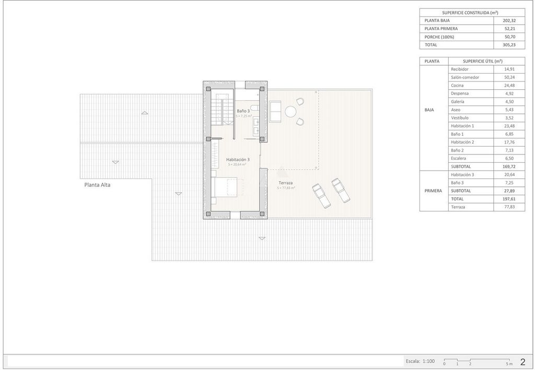Select the 'Habitación 1' row label
The width and height of the screenshot is (535, 370).
click(462, 126)
